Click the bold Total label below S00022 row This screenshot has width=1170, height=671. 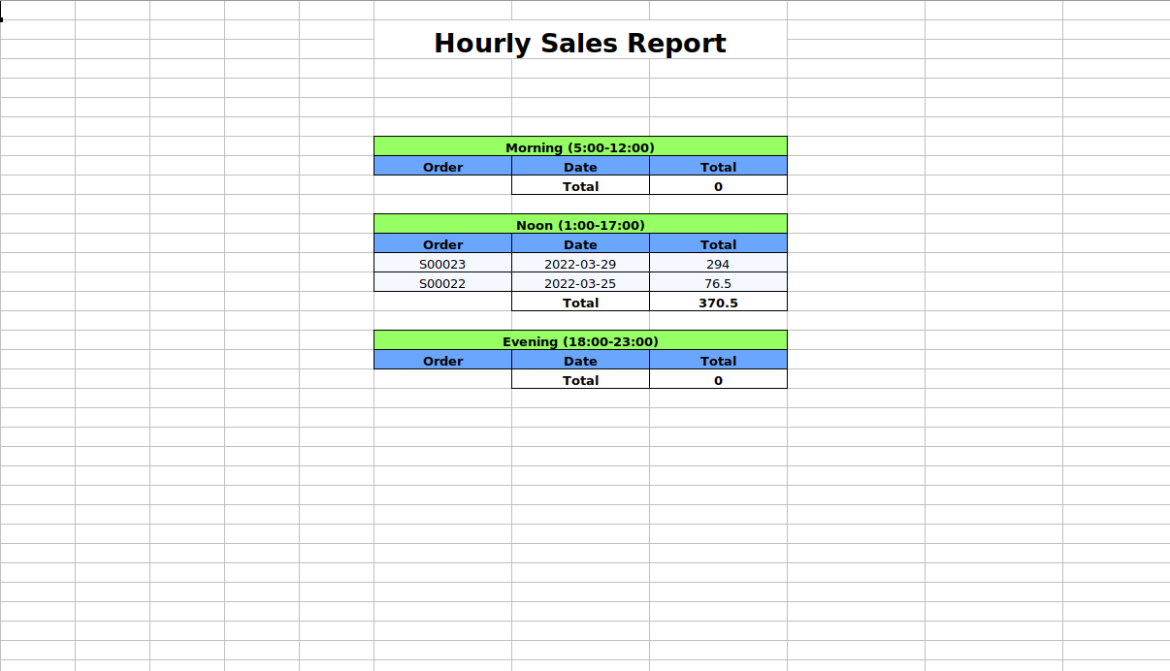(x=580, y=303)
